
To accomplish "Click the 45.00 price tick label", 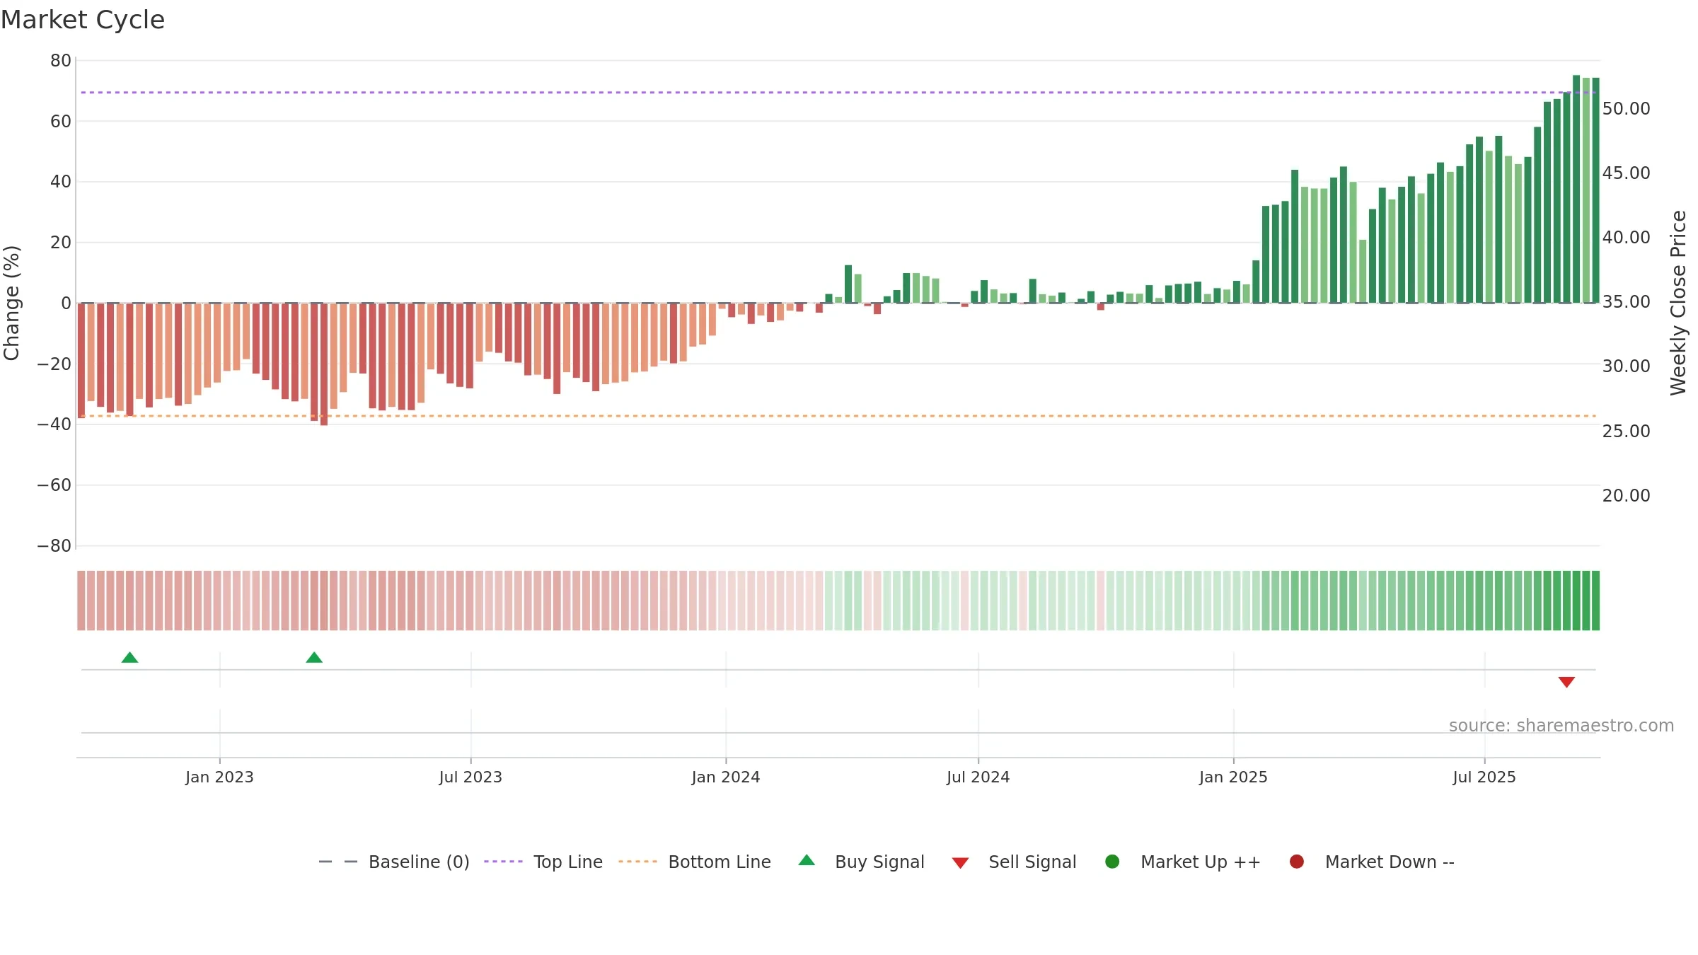I will pyautogui.click(x=1627, y=173).
